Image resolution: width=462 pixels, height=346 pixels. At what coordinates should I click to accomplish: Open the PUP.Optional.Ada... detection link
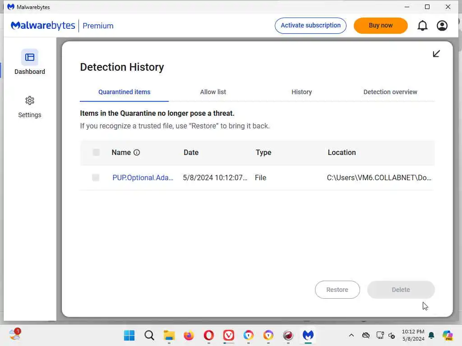click(143, 178)
